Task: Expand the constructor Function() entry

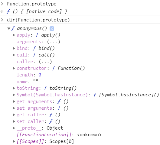Action: 14,68
